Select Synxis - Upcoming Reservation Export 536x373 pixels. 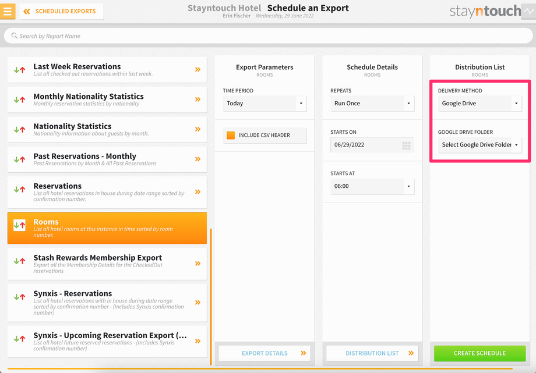(107, 341)
